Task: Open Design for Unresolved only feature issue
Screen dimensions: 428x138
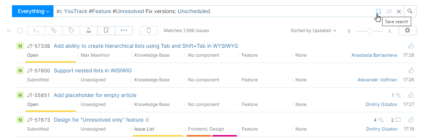Action: (98, 120)
